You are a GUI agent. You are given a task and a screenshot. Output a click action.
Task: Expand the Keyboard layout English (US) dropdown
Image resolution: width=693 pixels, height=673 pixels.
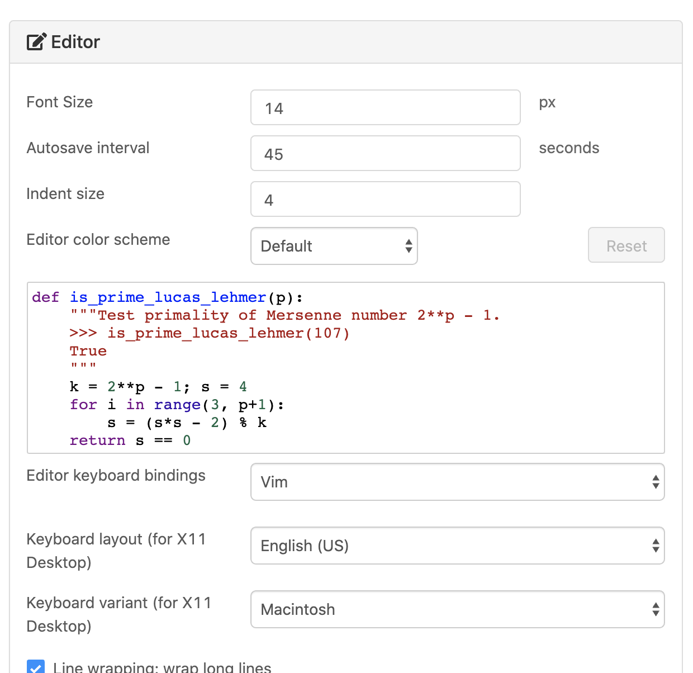457,546
